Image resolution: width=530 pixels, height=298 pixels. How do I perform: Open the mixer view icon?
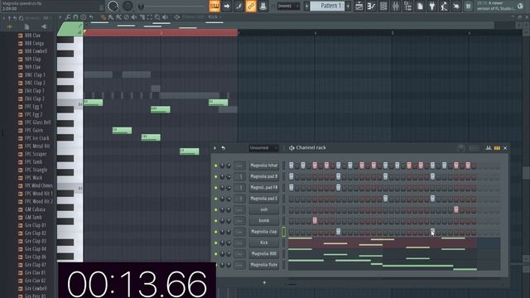pos(396,6)
